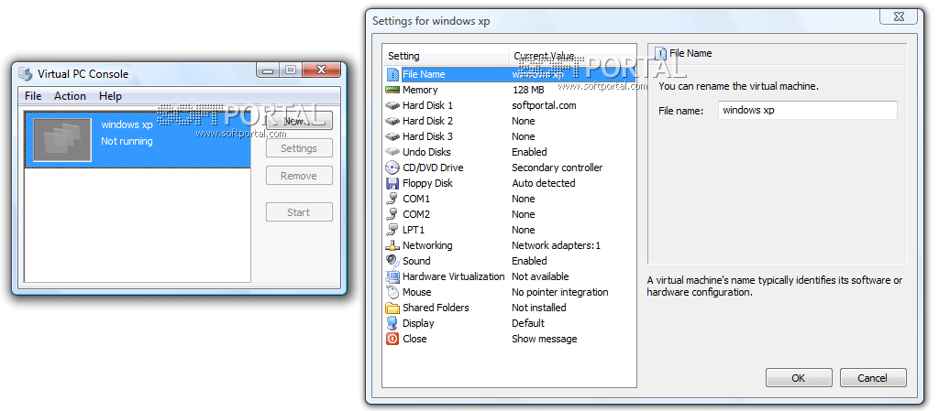The height and width of the screenshot is (411, 939).
Task: Click the Hard Disk 2 drive icon
Action: pyautogui.click(x=392, y=121)
